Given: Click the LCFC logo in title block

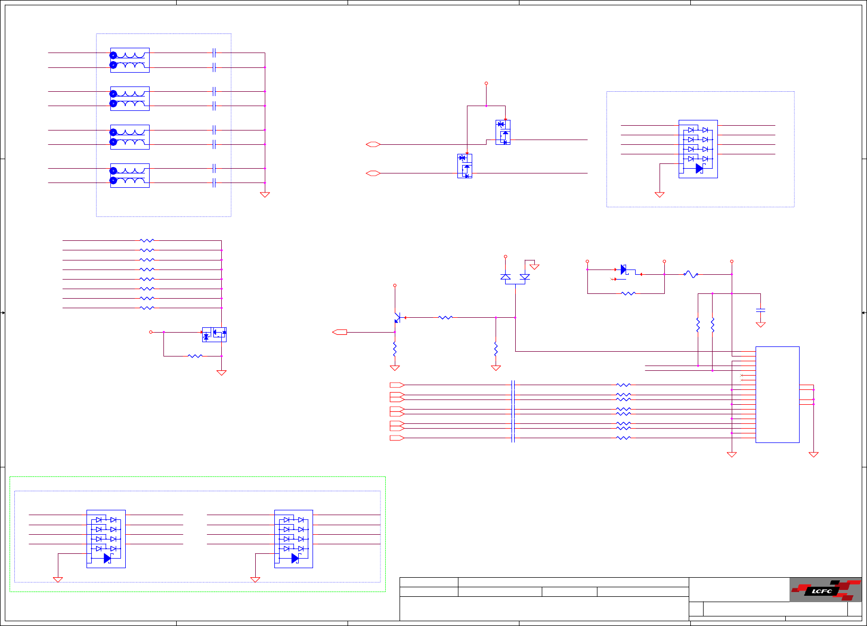Looking at the screenshot, I should pyautogui.click(x=826, y=590).
